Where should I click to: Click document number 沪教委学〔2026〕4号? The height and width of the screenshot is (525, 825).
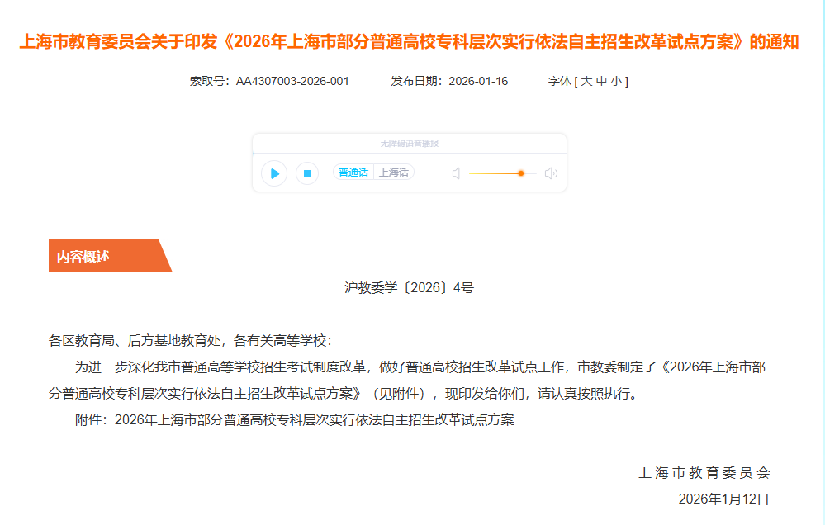[409, 288]
